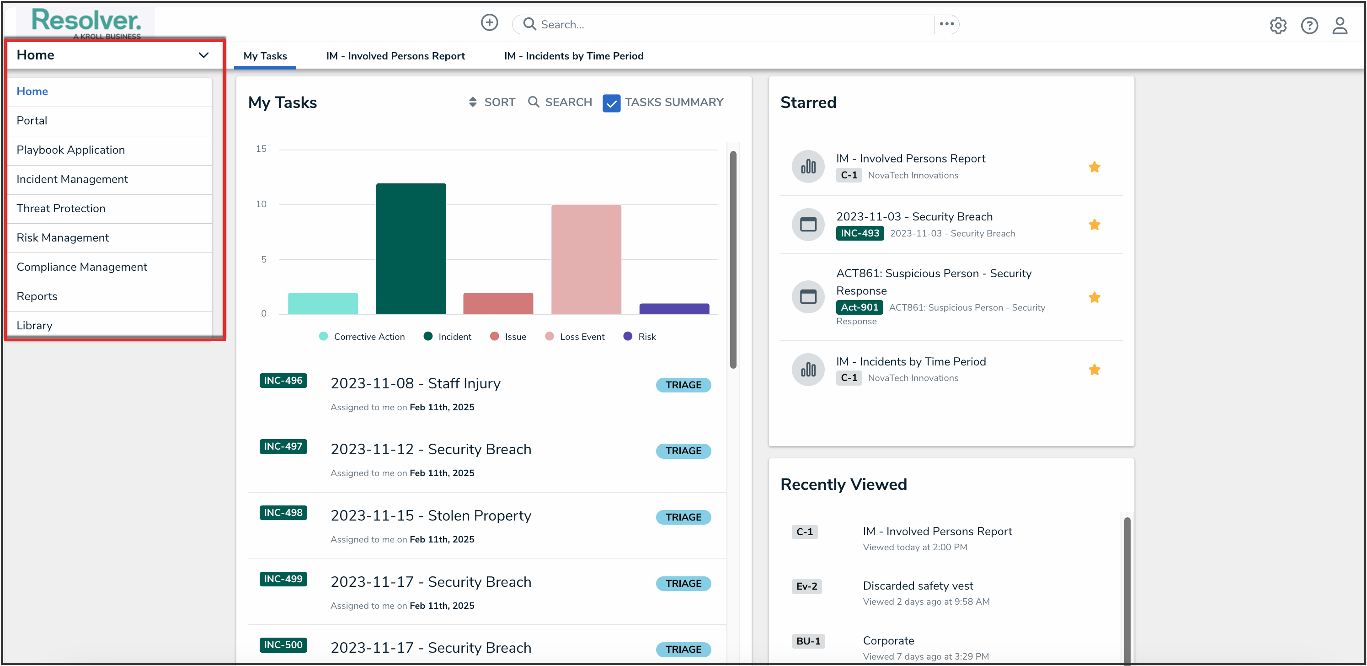
Task: Toggle the Loss Event legend swatch
Action: [x=549, y=337]
